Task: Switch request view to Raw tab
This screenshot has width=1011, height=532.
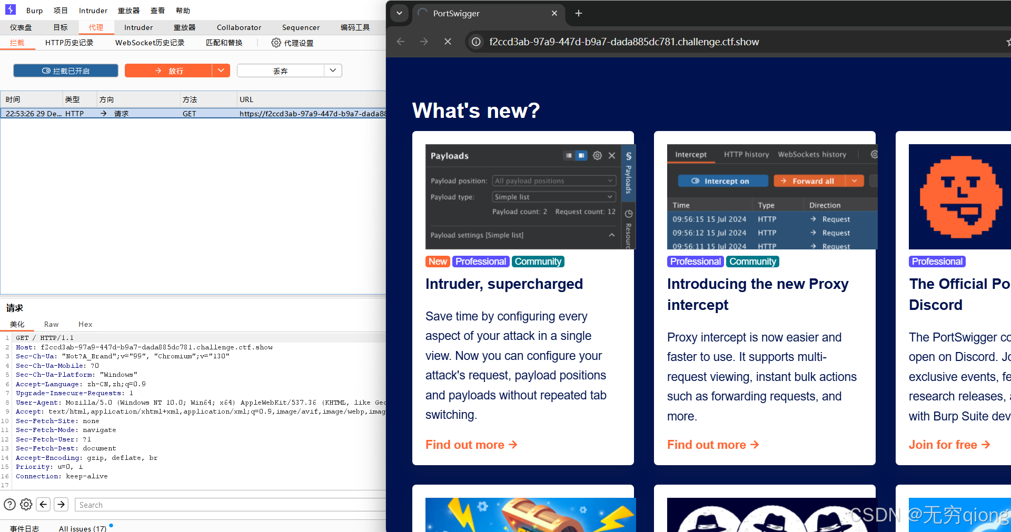Action: click(51, 324)
